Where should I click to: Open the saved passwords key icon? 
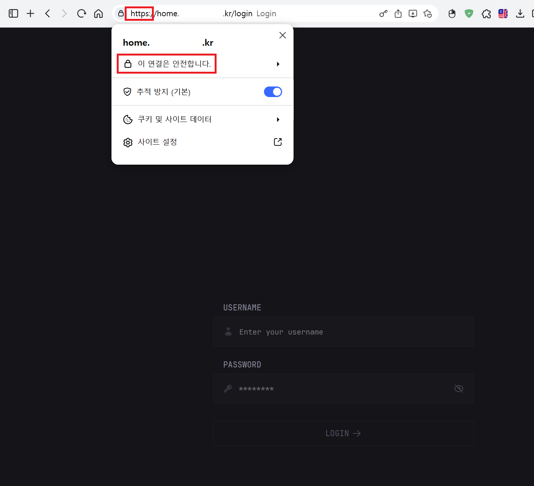383,14
